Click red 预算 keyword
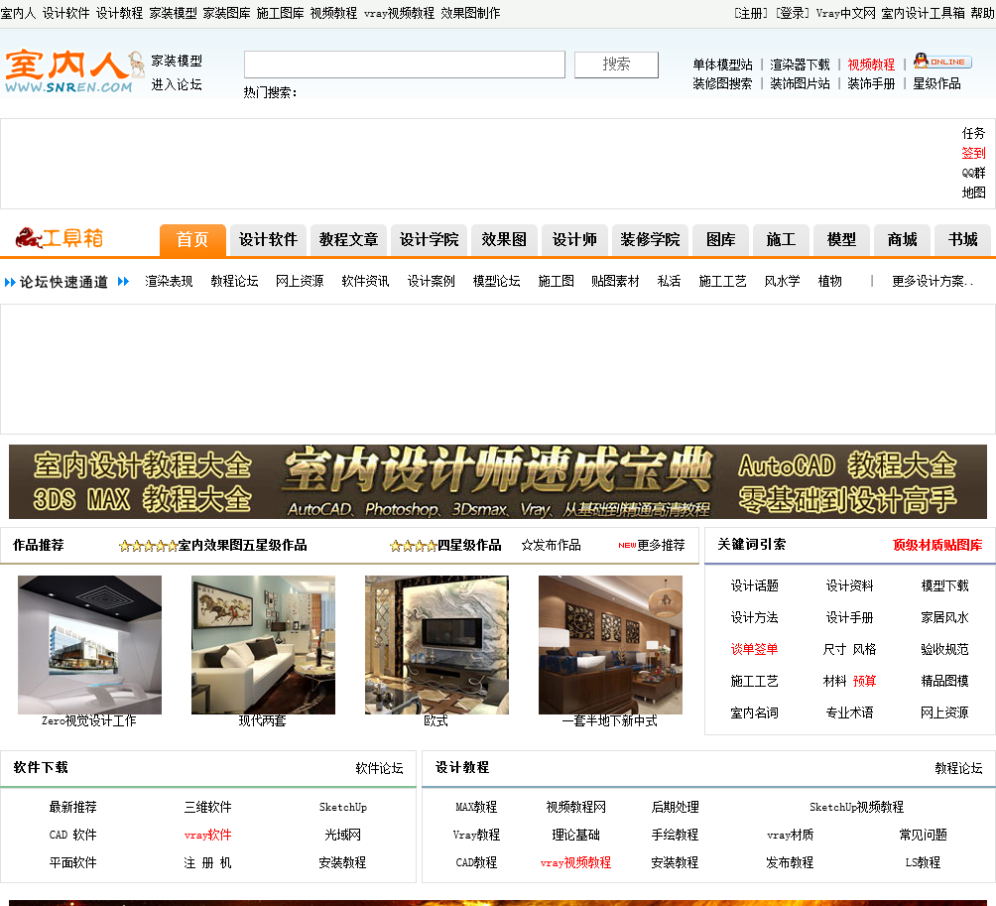The image size is (996, 906). point(864,681)
